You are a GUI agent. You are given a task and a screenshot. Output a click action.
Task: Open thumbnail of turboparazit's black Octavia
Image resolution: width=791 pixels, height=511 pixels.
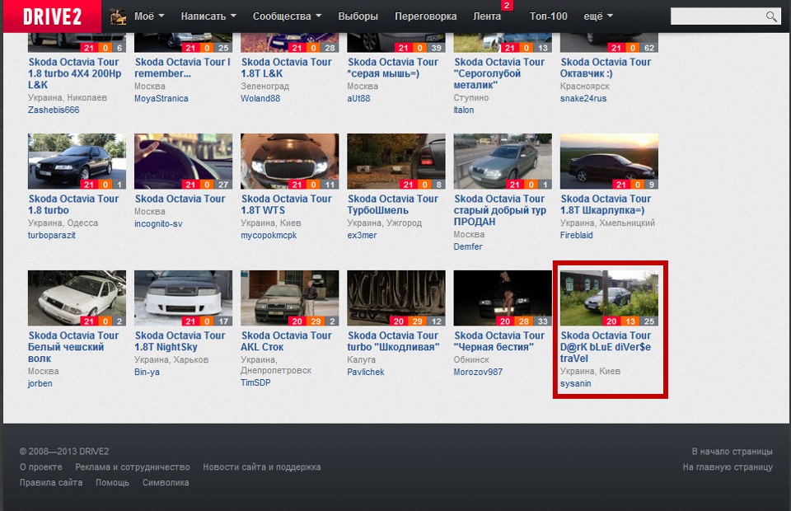coord(77,161)
